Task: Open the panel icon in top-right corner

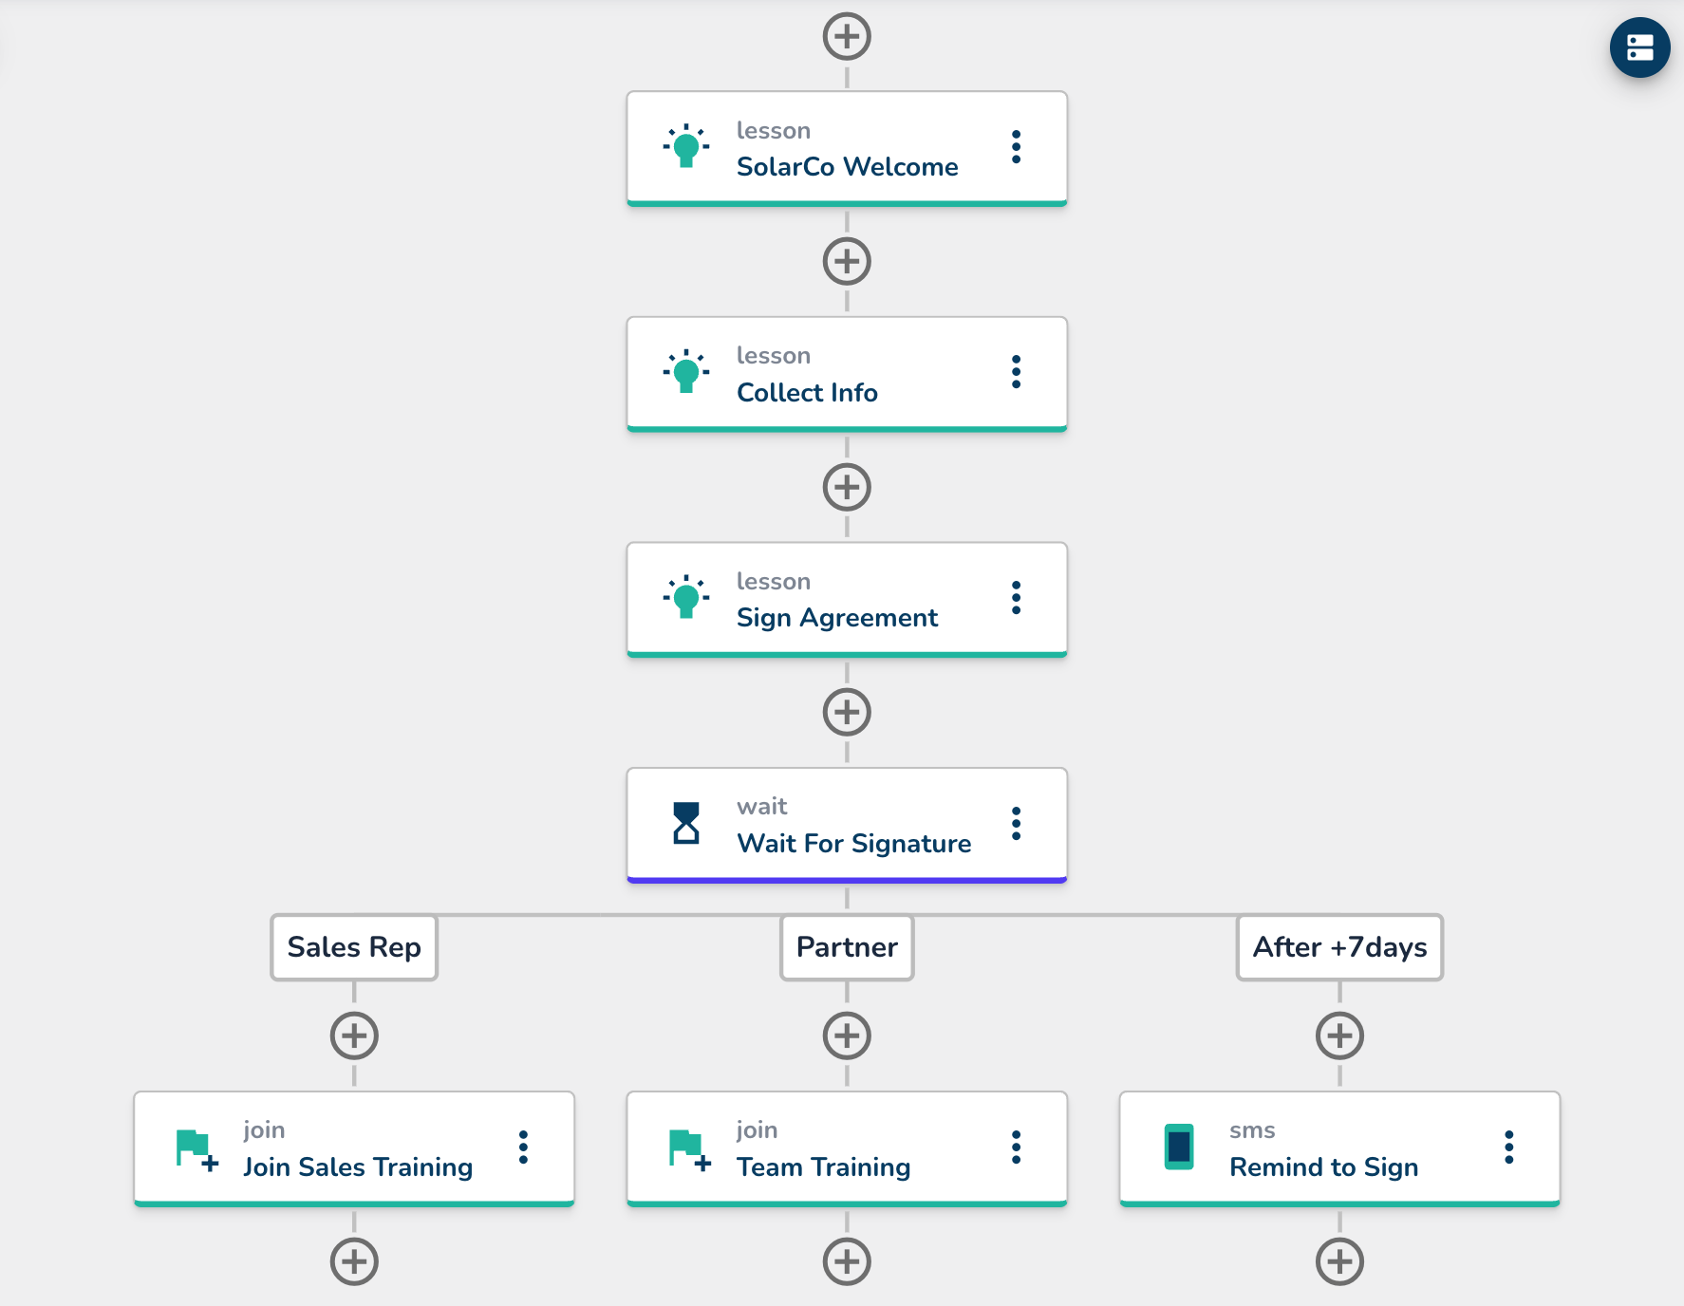Action: [1639, 47]
